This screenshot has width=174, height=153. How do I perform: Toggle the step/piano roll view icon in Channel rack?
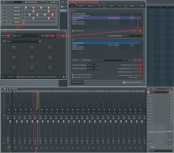tap(54, 2)
